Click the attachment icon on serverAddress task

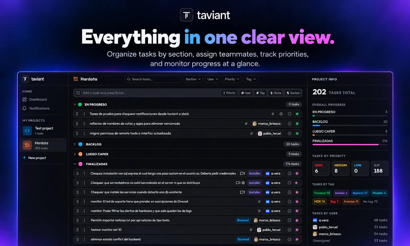pos(243,183)
